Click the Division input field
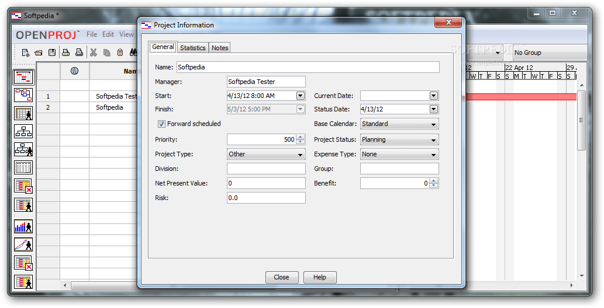 pos(266,169)
